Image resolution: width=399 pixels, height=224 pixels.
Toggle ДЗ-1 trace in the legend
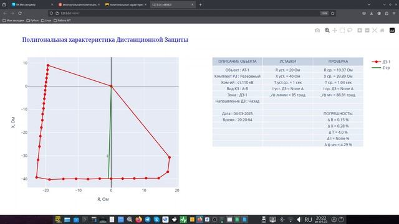381,62
